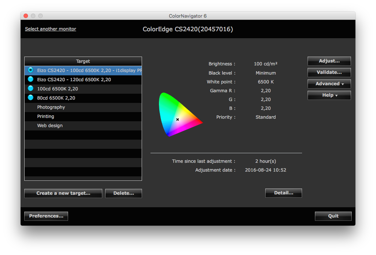
Task: Click the Adjust... button
Action: point(329,61)
